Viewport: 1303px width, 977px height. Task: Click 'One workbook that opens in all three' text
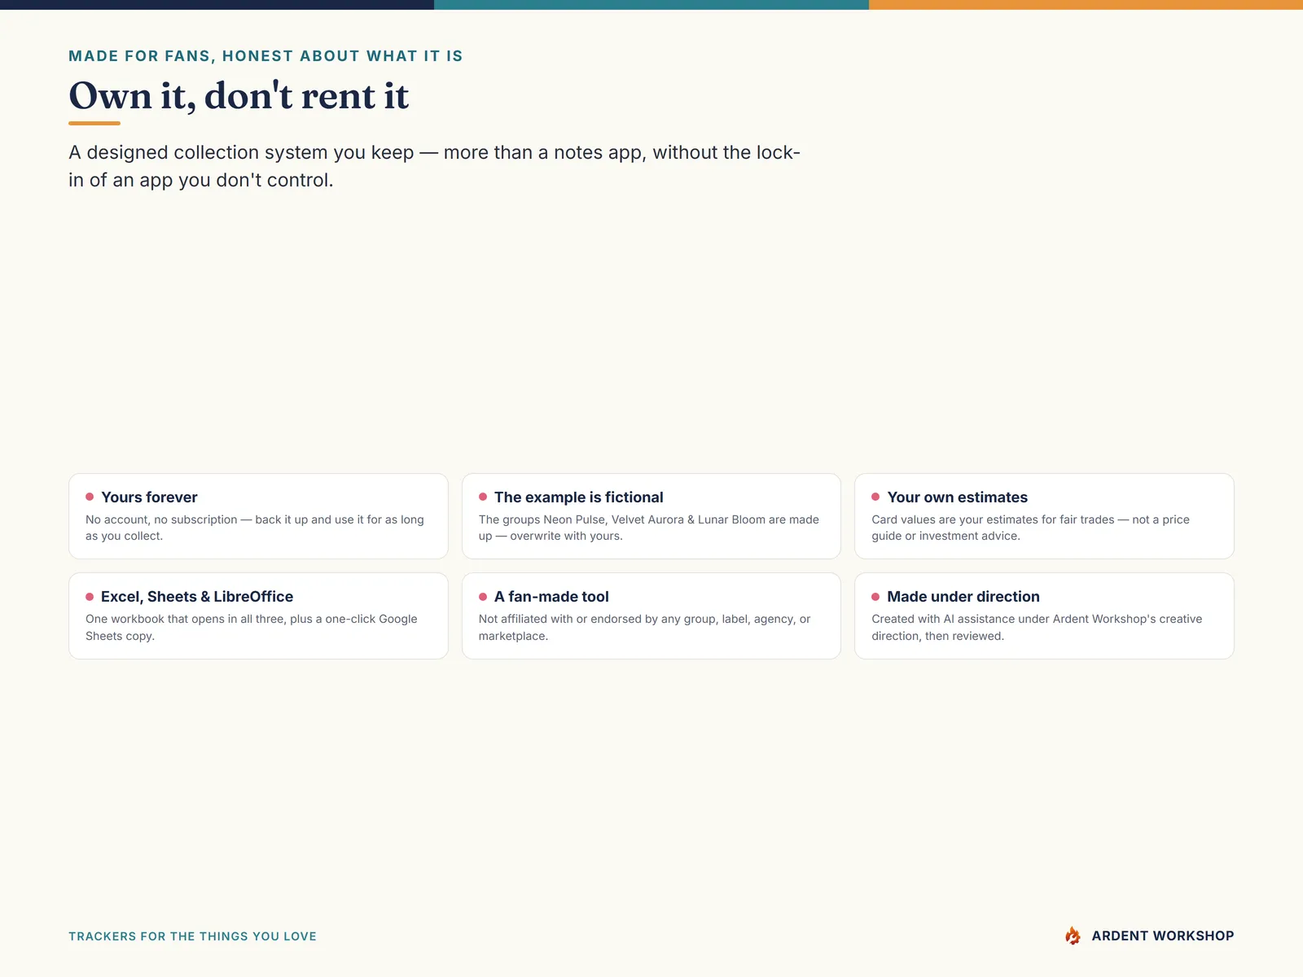pos(252,628)
